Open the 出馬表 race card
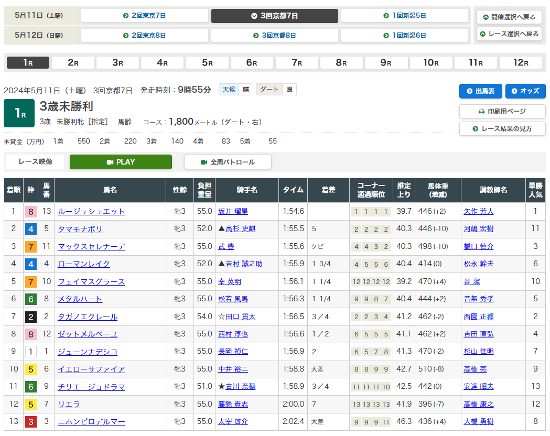Viewport: 550px width, 436px height. 480,91
